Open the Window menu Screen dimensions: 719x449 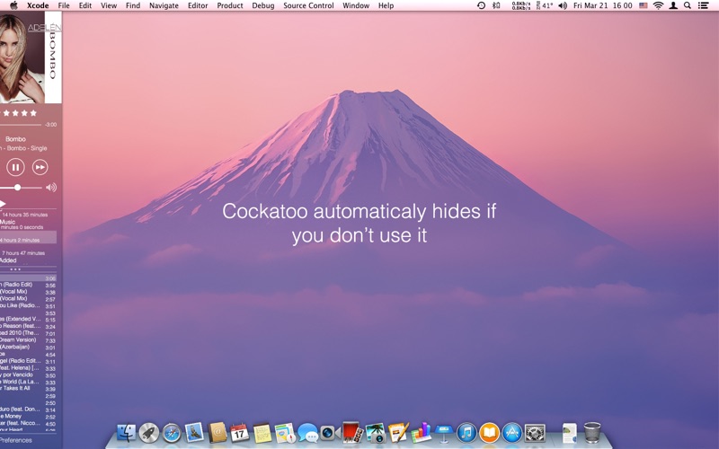tap(356, 5)
